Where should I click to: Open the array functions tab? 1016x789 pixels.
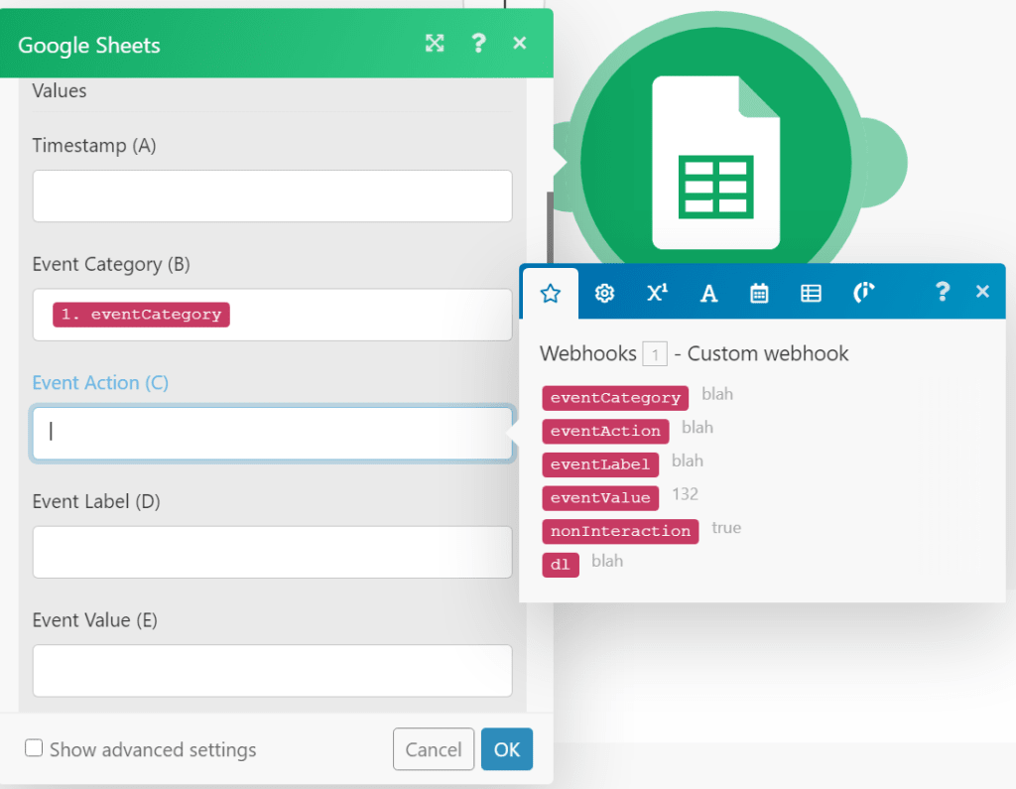[x=811, y=294]
